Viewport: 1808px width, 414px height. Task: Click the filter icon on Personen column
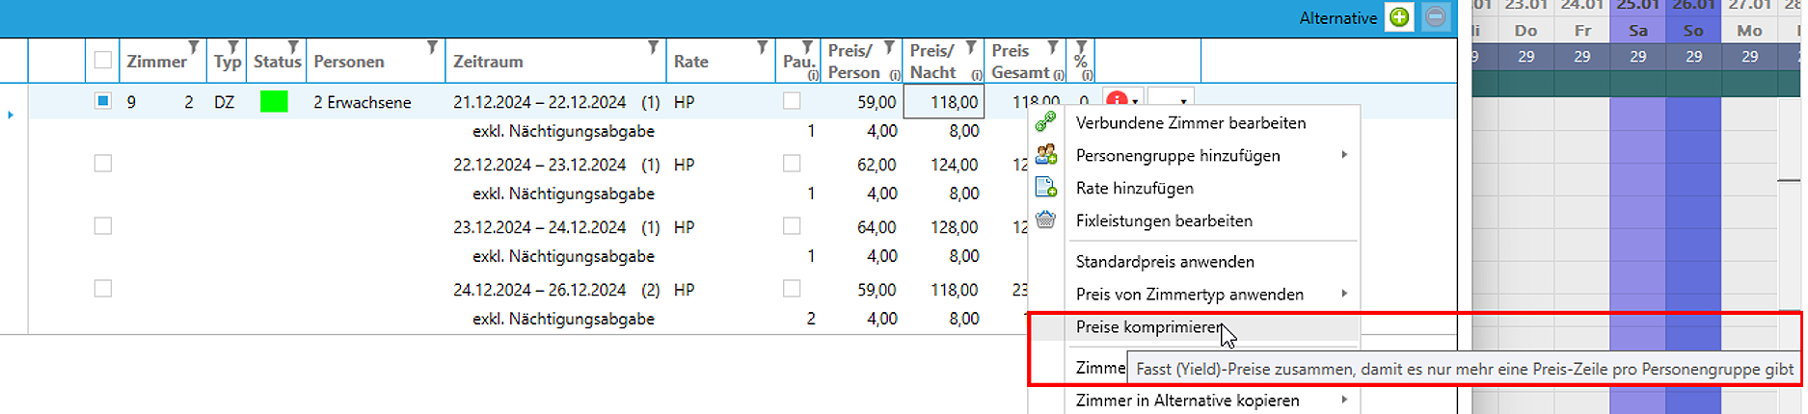coord(432,47)
